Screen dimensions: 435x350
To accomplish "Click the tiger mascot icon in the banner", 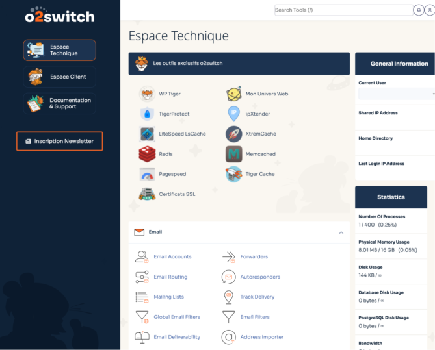I will (x=142, y=64).
